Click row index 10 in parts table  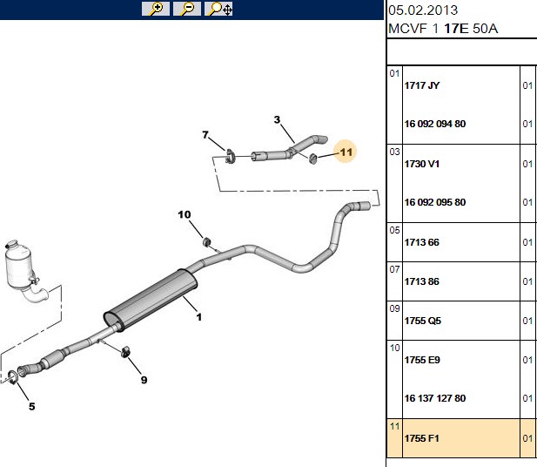394,348
